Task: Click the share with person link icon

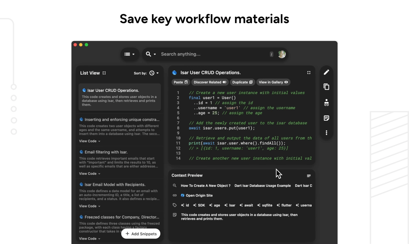Action: pyautogui.click(x=326, y=102)
